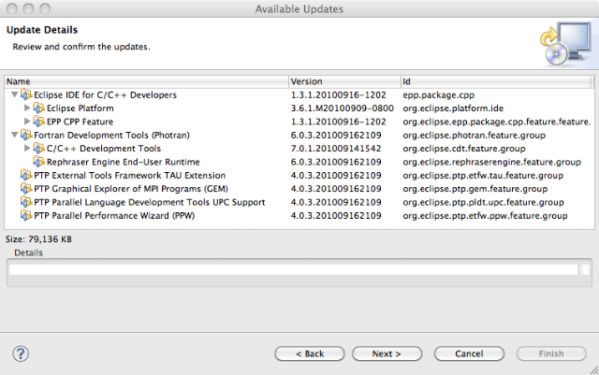The width and height of the screenshot is (599, 375).
Task: Collapse the Fortran Development Tools (Photran) node
Action: [15, 135]
